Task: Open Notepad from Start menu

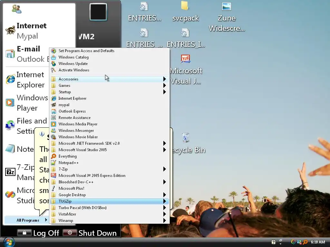Action: pyautogui.click(x=20, y=149)
